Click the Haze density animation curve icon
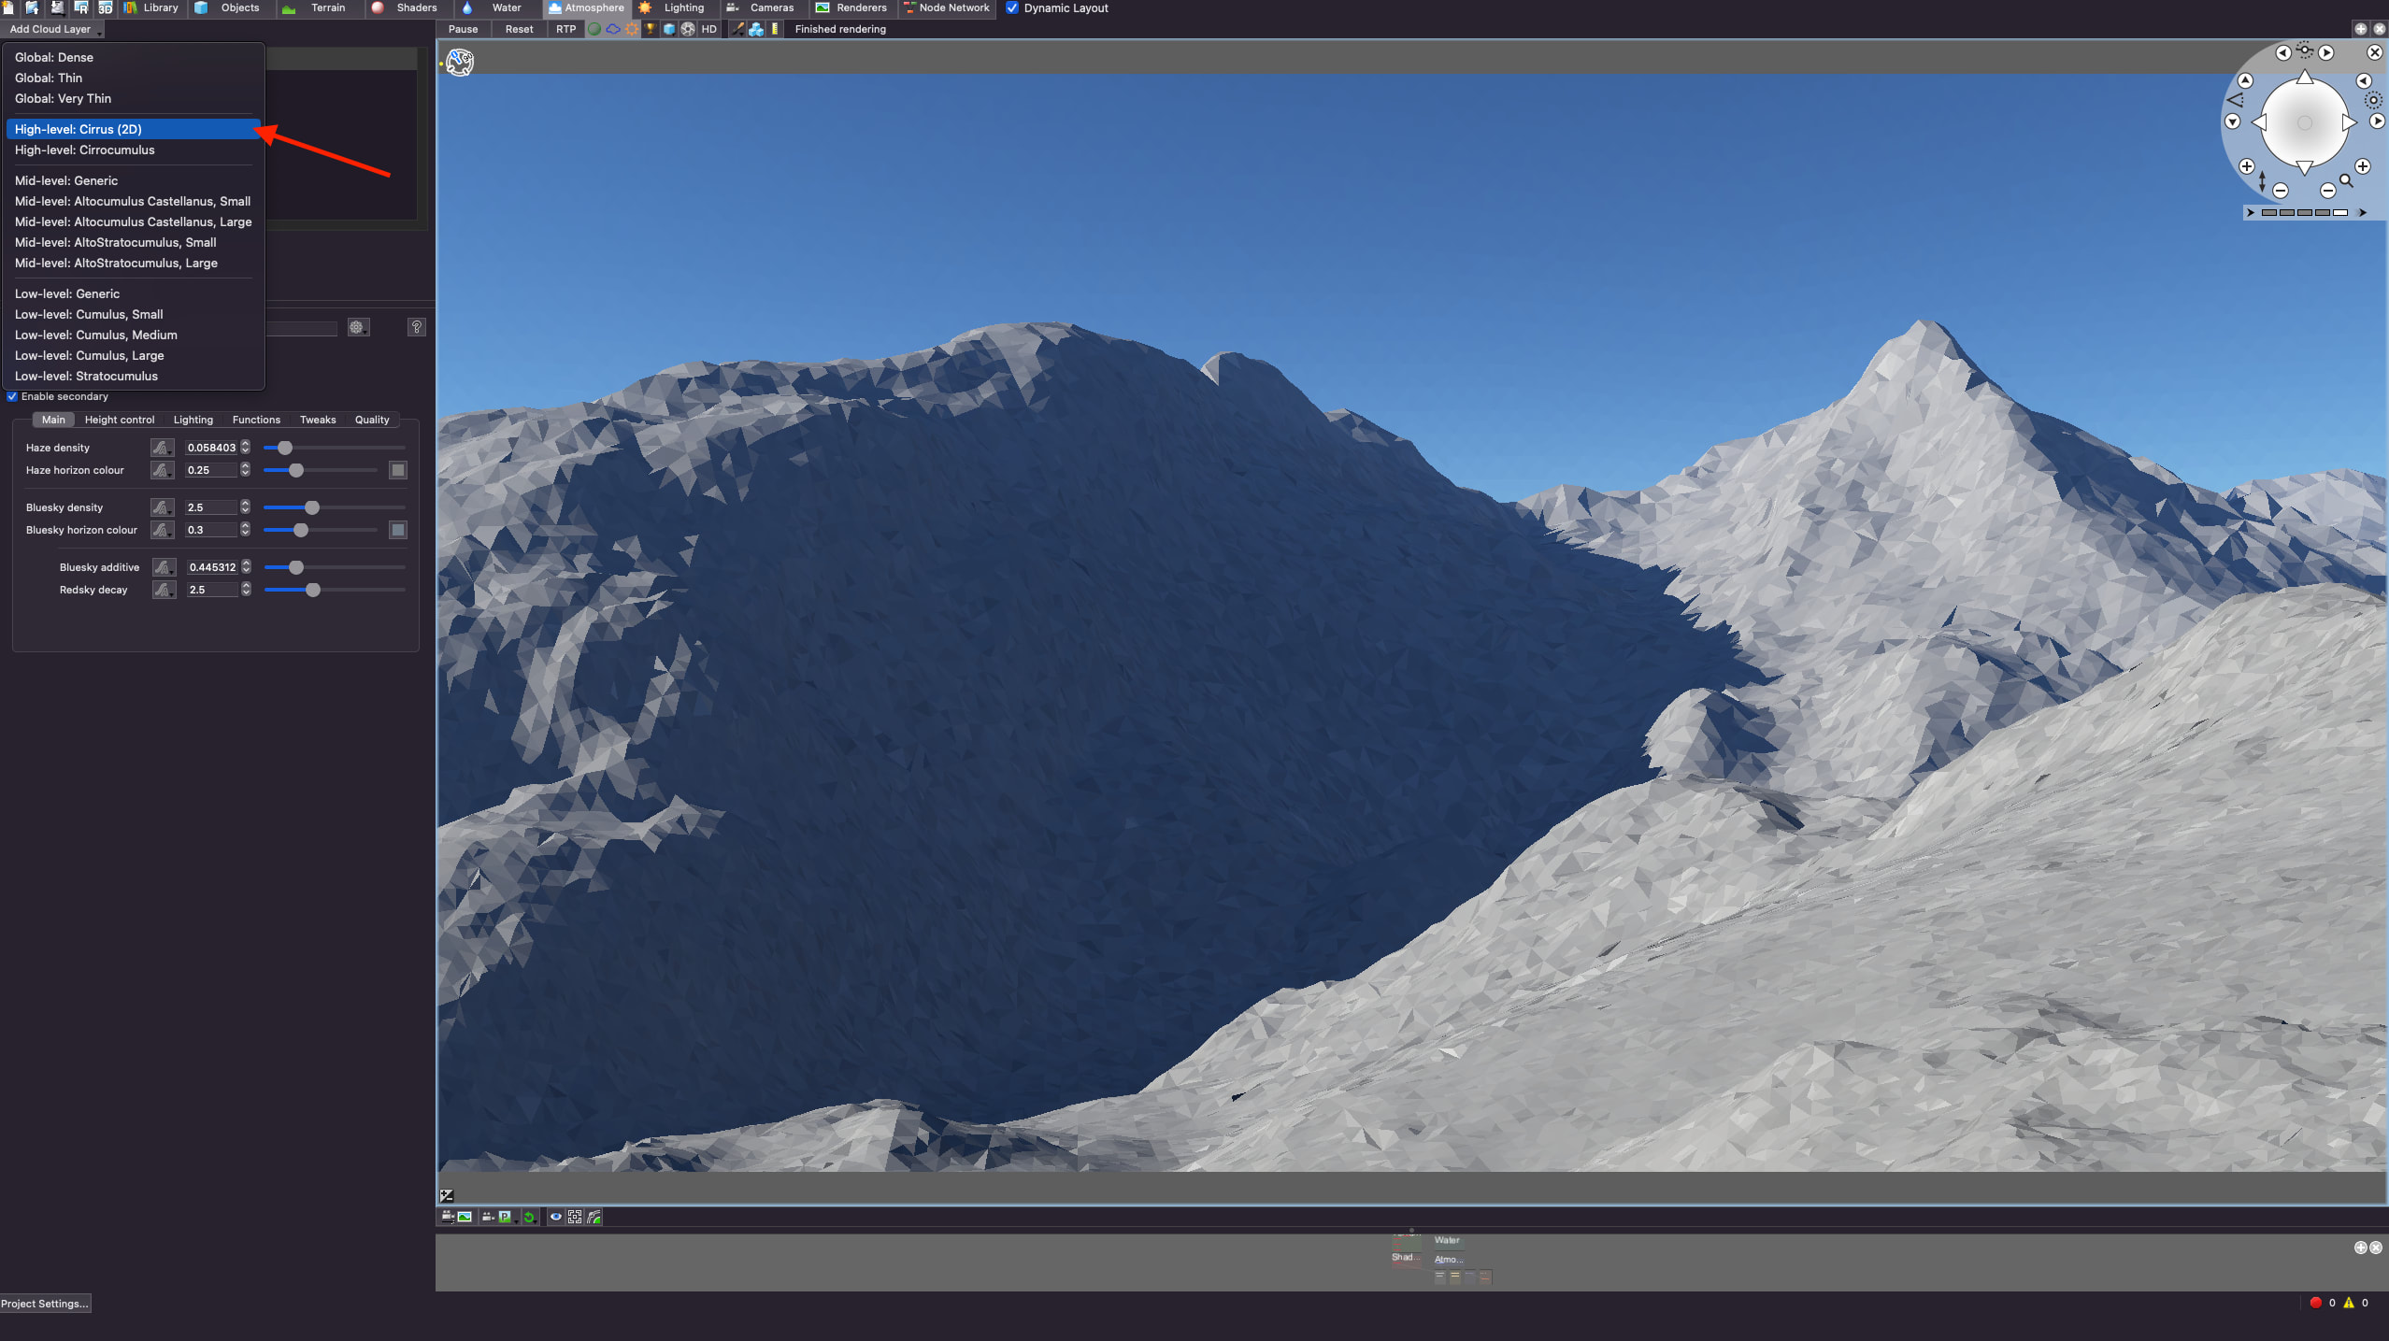The image size is (2389, 1341). tap(162, 448)
